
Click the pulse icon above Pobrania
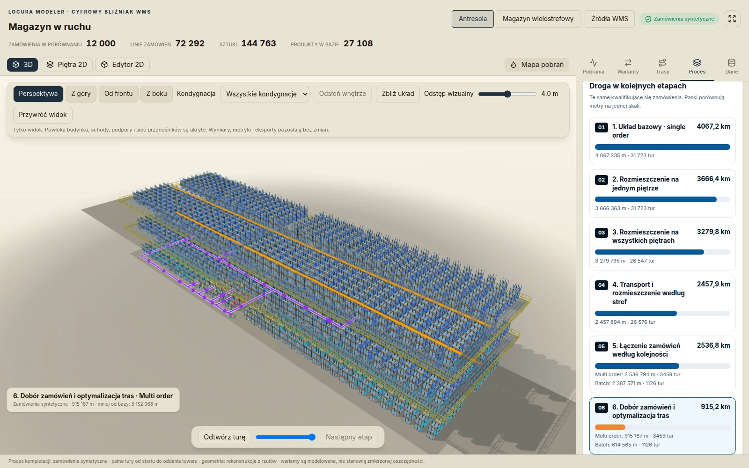[594, 63]
